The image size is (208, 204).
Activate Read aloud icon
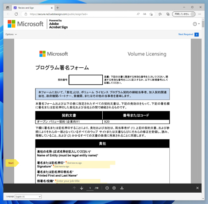138,14
